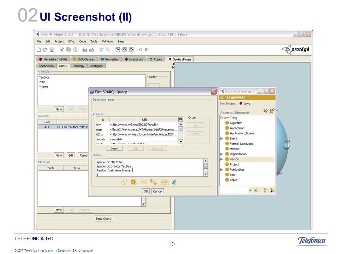Open the Tools menu
Image resolution: width=339 pixels, height=254 pixels.
(x=94, y=42)
